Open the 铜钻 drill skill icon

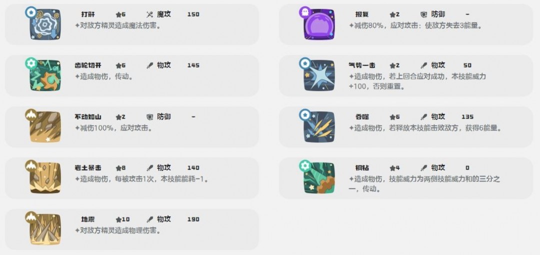coord(319,178)
